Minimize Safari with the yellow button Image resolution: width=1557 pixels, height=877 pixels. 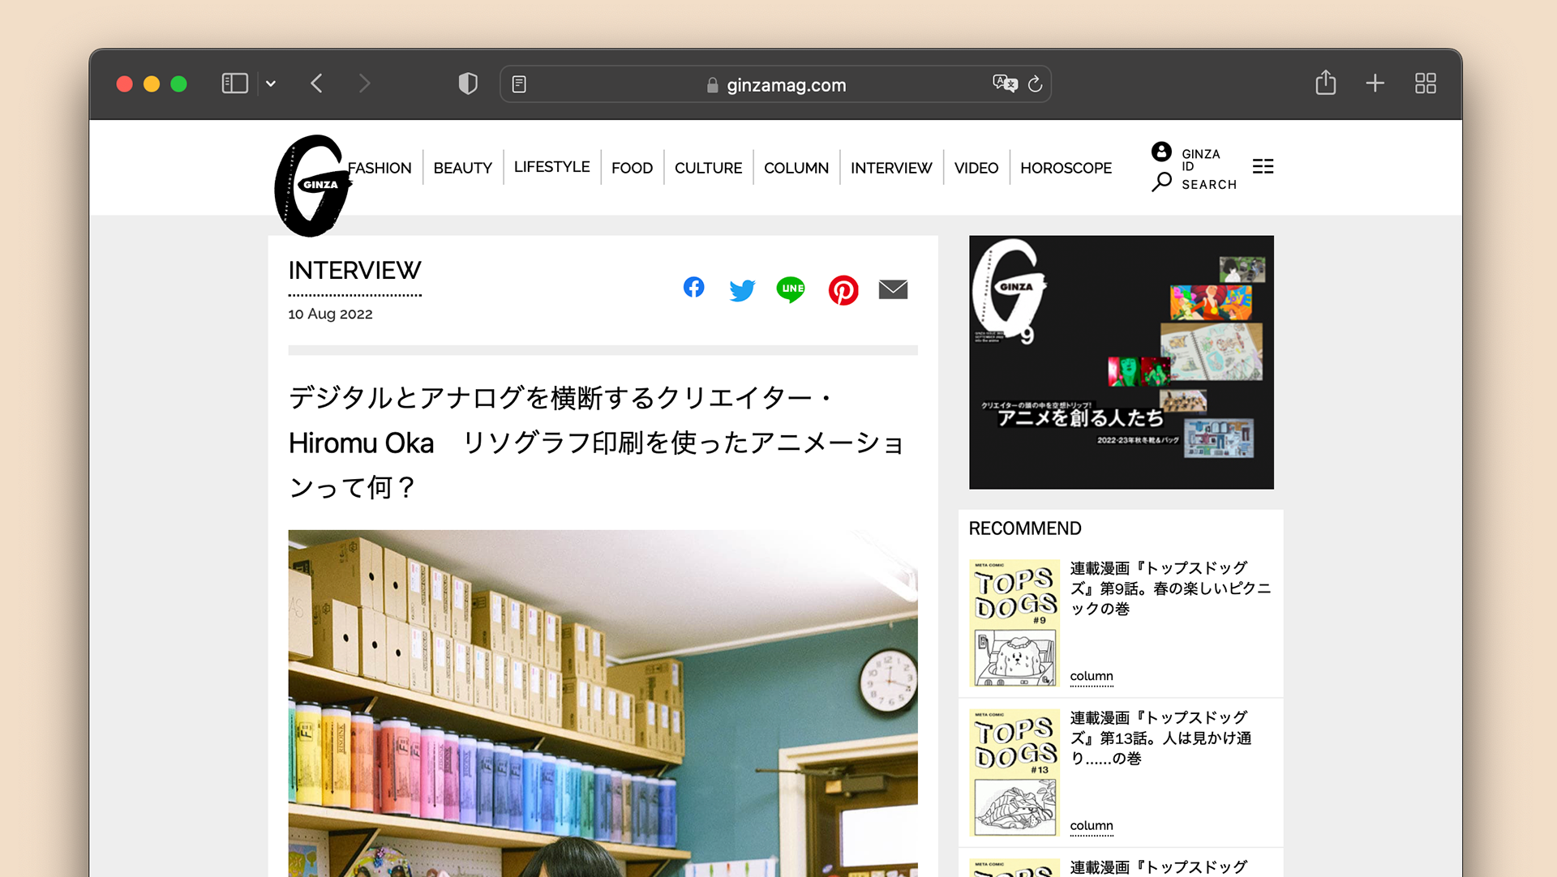[152, 84]
